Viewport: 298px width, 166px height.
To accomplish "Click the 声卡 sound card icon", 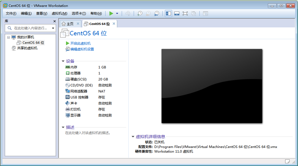I will pos(68,103).
